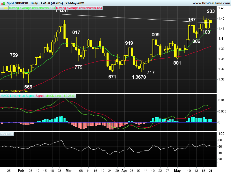Screen dimensions: 231x173
Task: Select 'Moving average (Exponential 55)' legend
Action: click(79, 8)
